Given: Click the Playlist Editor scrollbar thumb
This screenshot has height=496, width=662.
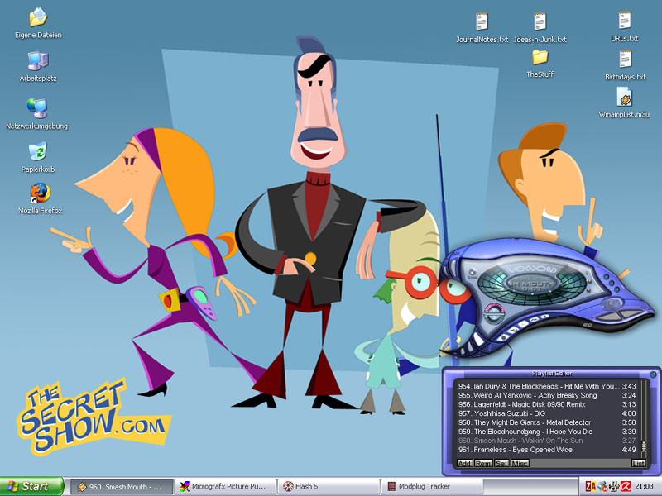Looking at the screenshot, I should (644, 446).
